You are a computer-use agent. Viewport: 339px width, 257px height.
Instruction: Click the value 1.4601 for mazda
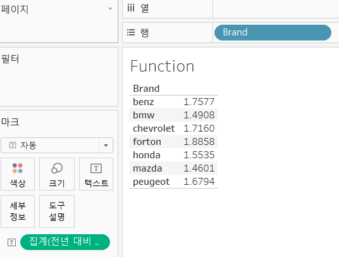pyautogui.click(x=199, y=168)
